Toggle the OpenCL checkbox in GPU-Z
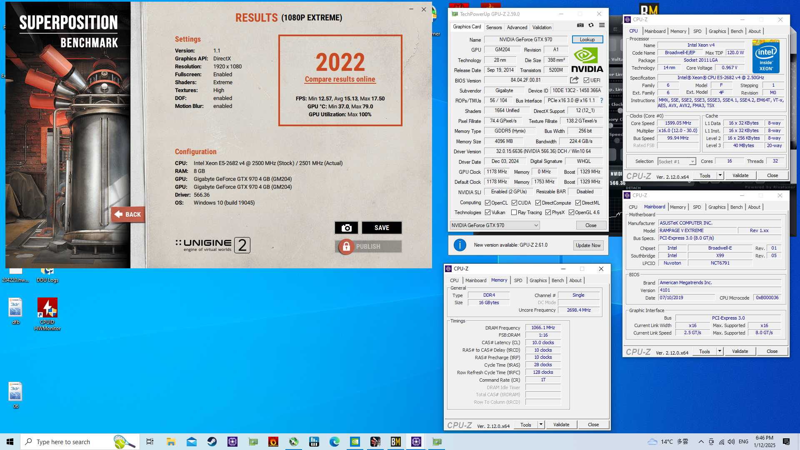 point(487,203)
